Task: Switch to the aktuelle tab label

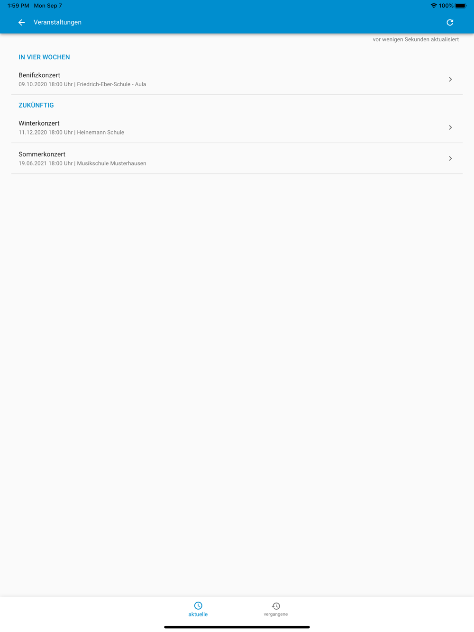Action: tap(198, 614)
